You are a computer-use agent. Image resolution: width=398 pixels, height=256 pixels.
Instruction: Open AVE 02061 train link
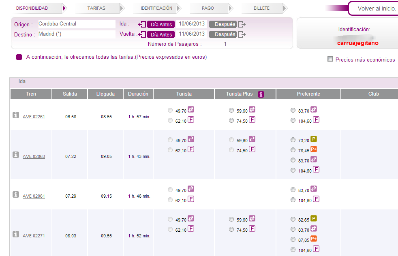coord(34,196)
